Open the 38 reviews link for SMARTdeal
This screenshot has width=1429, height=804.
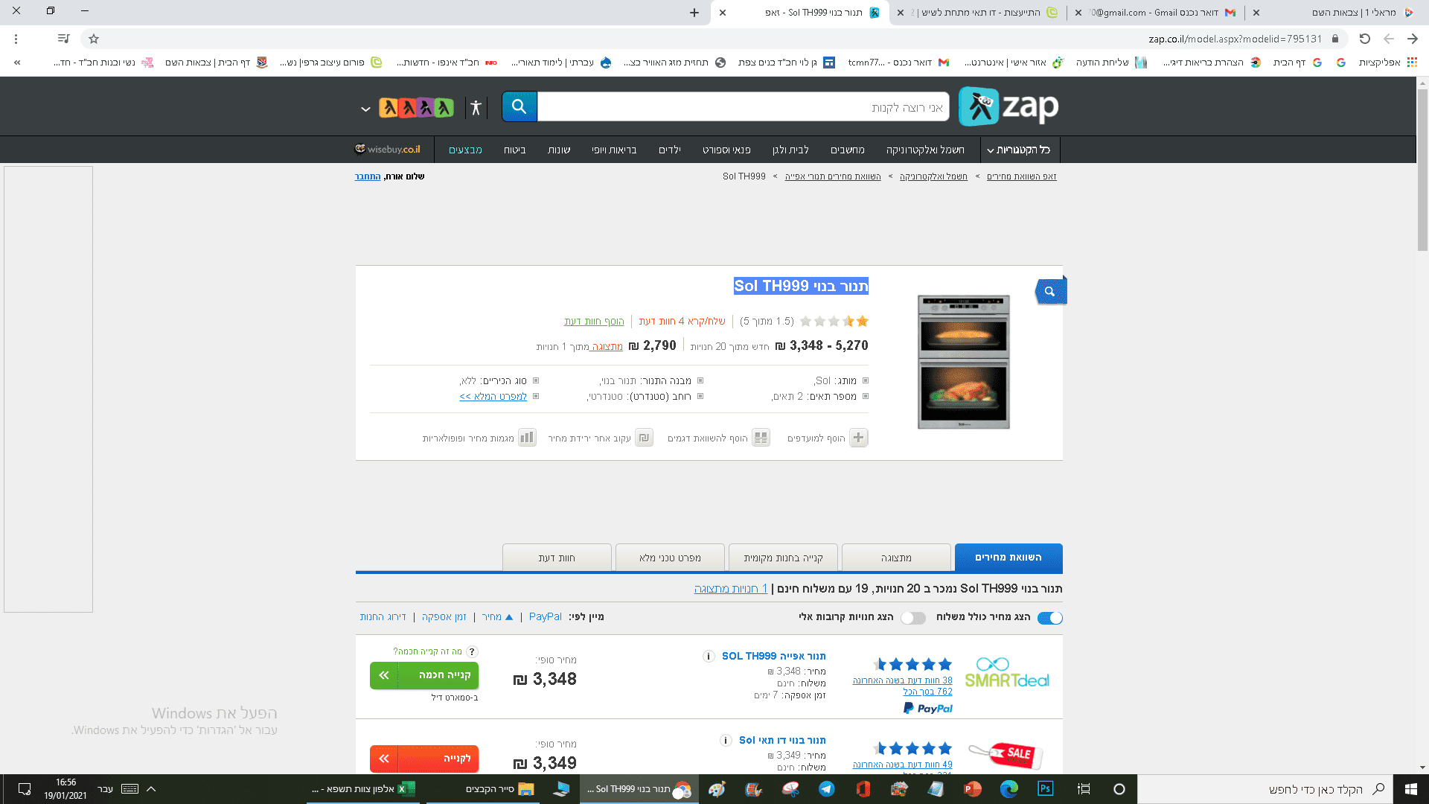[903, 680]
